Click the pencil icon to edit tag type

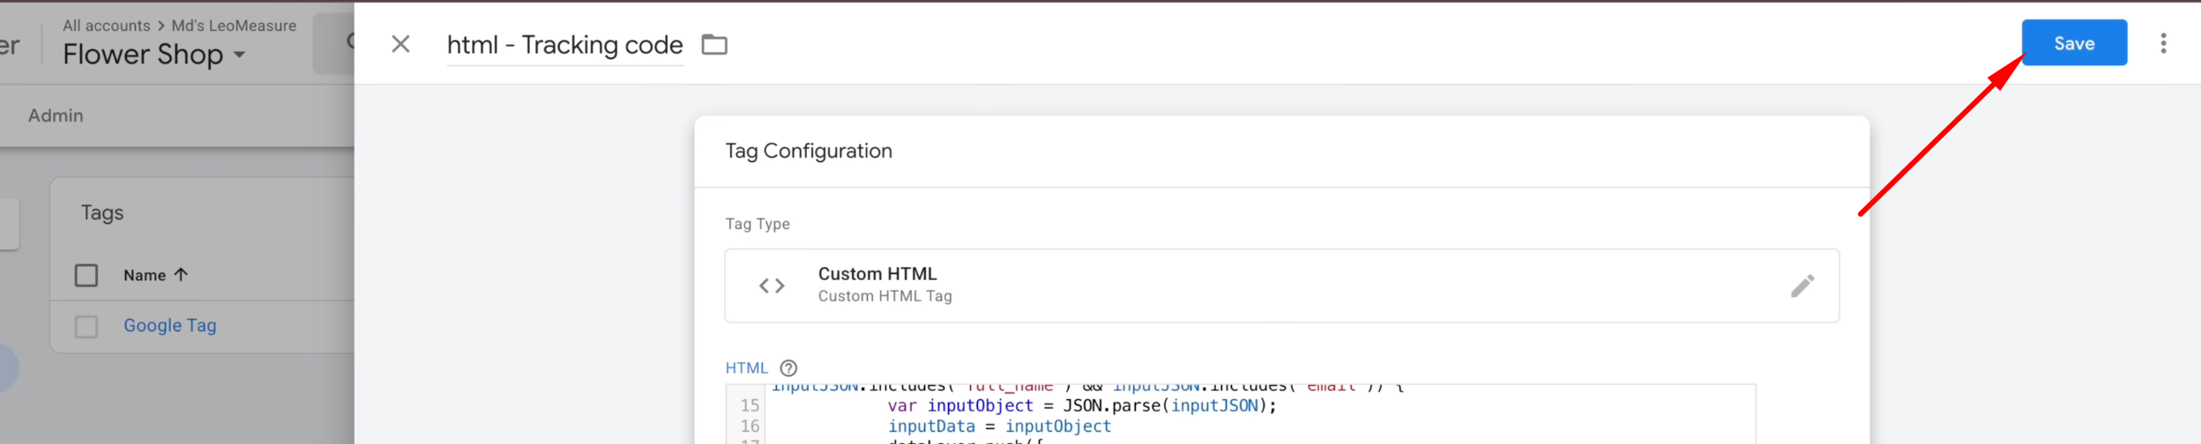pyautogui.click(x=1802, y=285)
